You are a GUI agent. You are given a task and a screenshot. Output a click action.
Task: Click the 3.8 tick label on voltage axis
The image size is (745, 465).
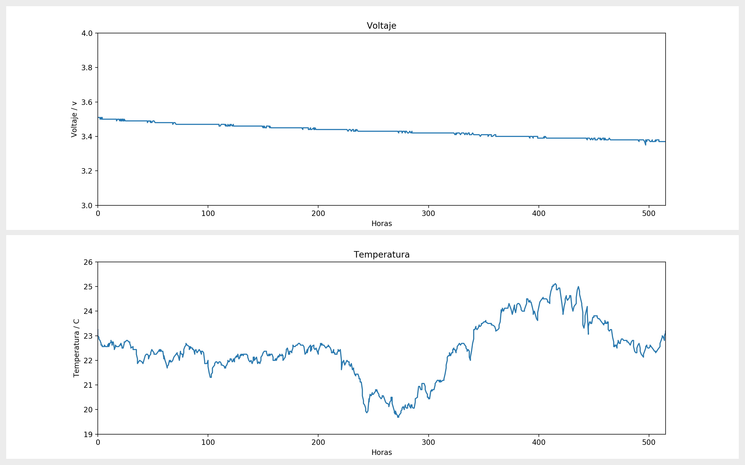(x=87, y=68)
